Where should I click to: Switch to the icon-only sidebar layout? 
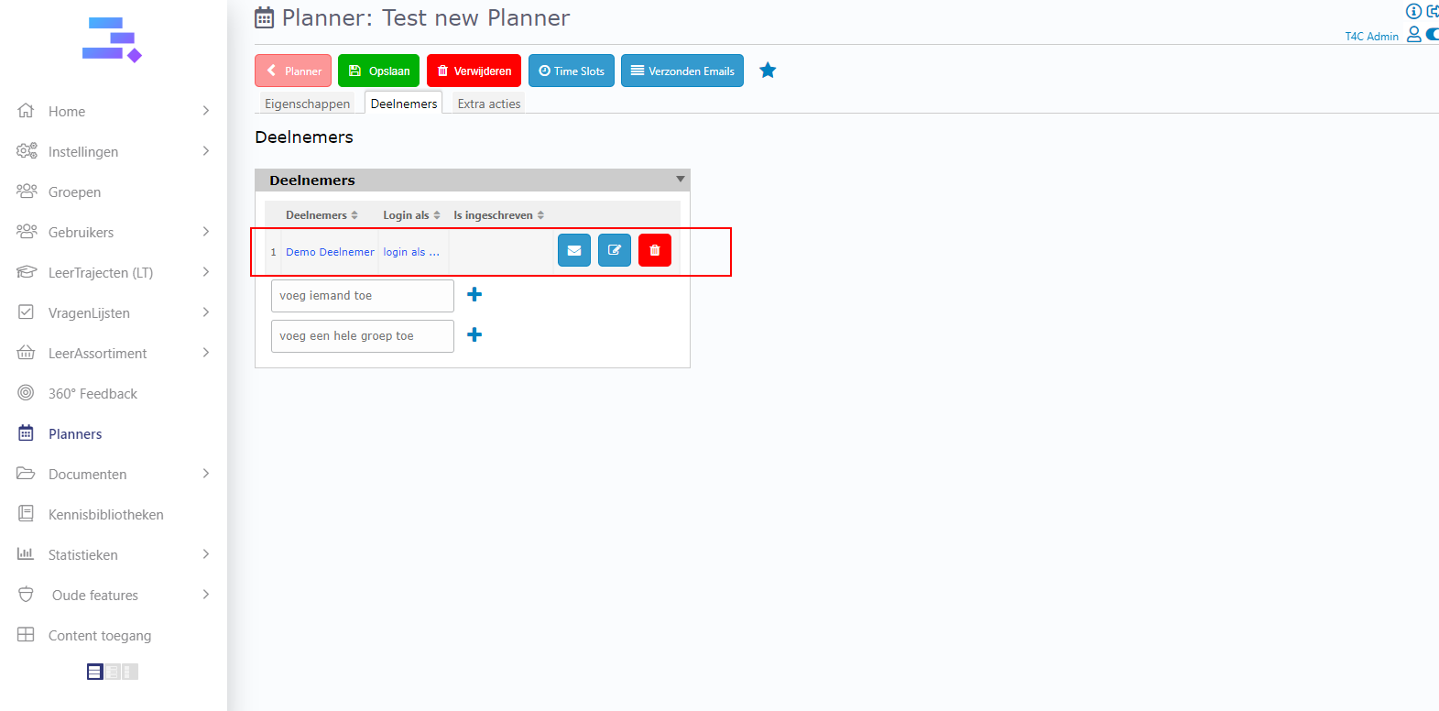130,672
